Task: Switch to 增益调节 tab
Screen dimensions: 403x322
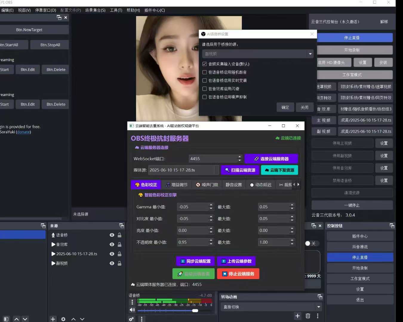Action: click(176, 185)
